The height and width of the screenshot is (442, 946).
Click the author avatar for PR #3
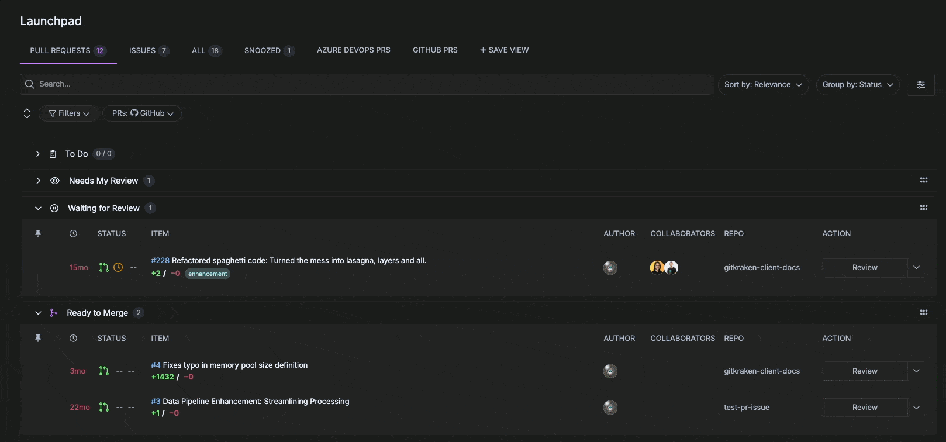610,408
